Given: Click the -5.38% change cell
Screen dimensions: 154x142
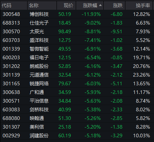Looking at the screenshot, I should (x=93, y=109).
